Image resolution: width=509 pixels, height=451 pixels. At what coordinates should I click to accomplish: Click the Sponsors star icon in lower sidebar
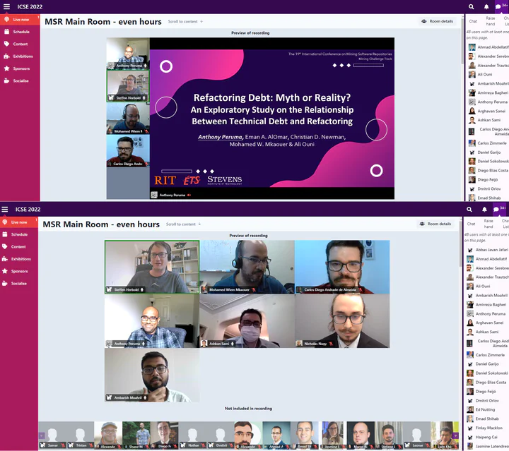(x=6, y=271)
